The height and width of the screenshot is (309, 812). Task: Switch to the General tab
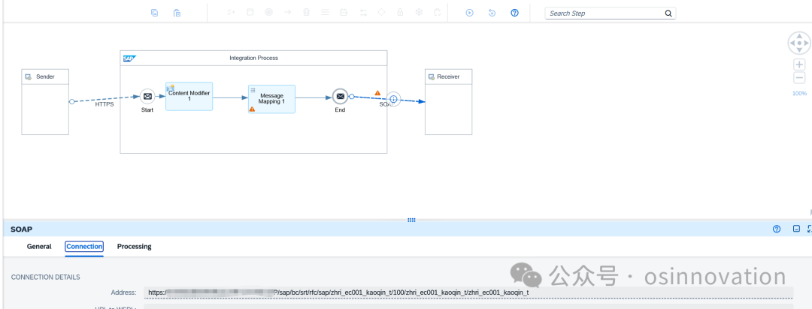click(x=39, y=247)
